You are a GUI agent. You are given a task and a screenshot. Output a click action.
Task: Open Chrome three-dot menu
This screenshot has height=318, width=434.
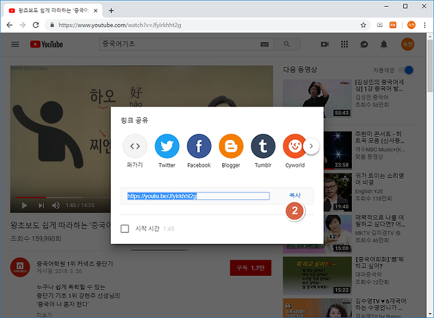(x=424, y=25)
